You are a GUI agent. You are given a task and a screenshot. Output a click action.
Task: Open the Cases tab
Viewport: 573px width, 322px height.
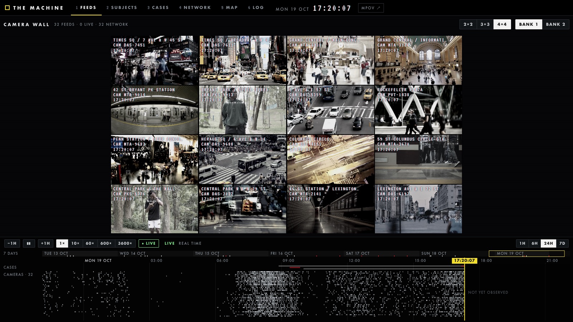(x=158, y=8)
